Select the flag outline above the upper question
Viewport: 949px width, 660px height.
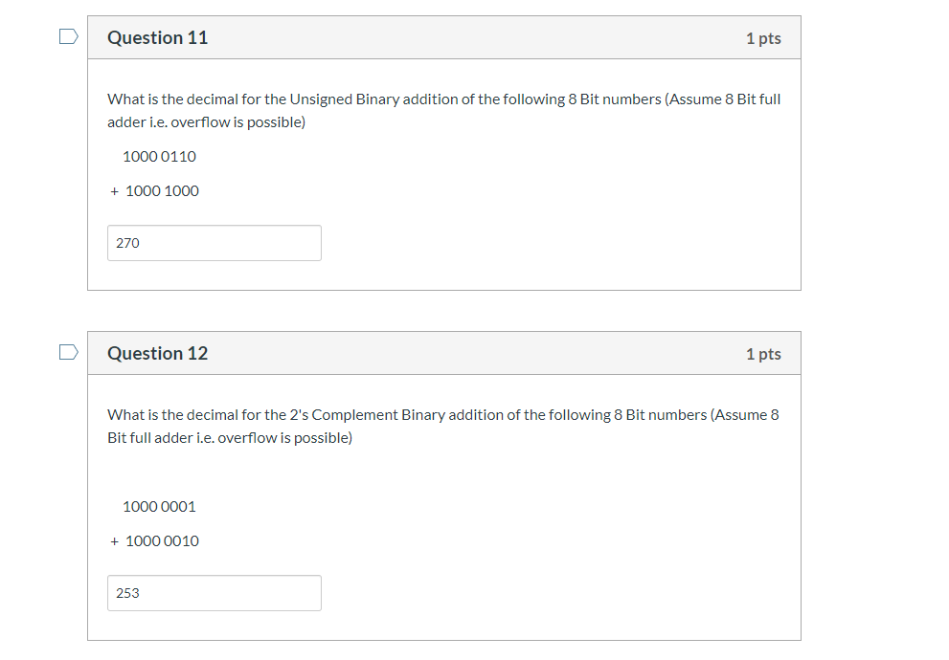(67, 34)
